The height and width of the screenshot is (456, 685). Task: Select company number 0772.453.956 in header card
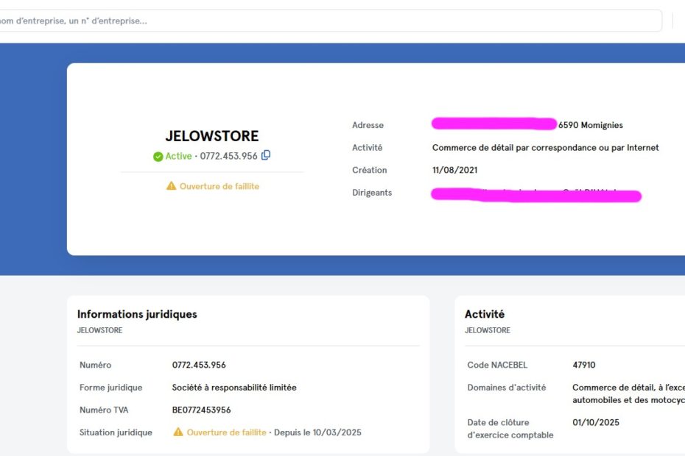(228, 156)
